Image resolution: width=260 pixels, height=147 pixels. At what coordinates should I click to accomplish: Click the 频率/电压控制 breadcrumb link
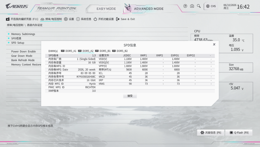click(15, 25)
